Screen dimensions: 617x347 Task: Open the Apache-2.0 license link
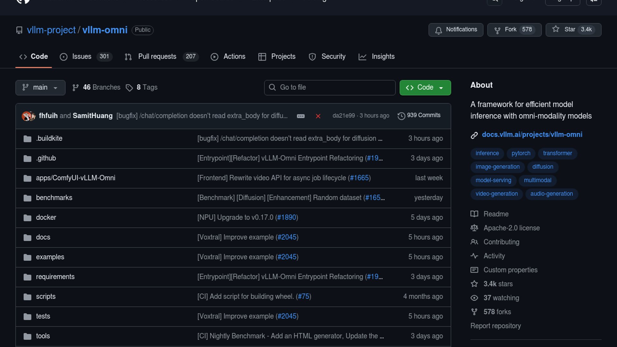[511, 228]
